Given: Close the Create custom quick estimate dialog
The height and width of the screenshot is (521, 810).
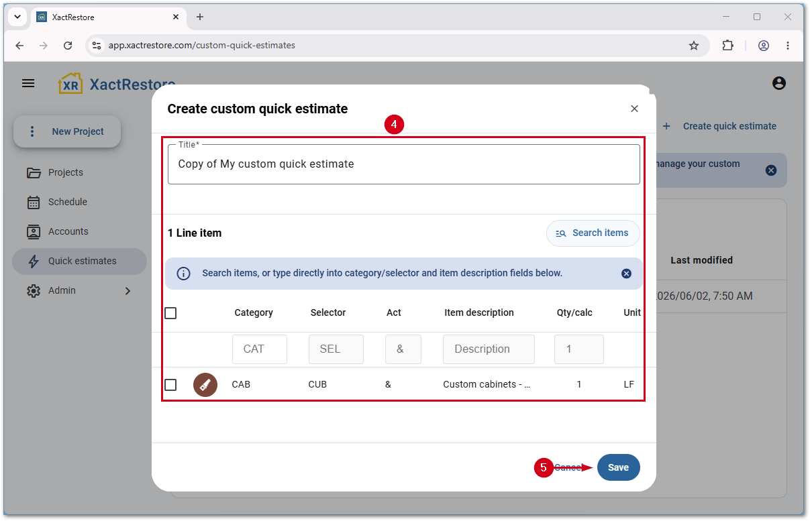Looking at the screenshot, I should click(x=634, y=109).
